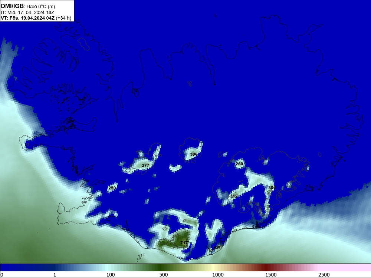Click the 250 value label in the southwest
371x278 pixels.
[112, 188]
